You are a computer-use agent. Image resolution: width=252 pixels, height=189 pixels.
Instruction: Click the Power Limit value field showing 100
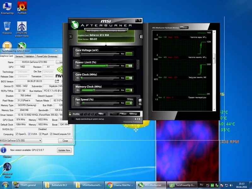129,66
